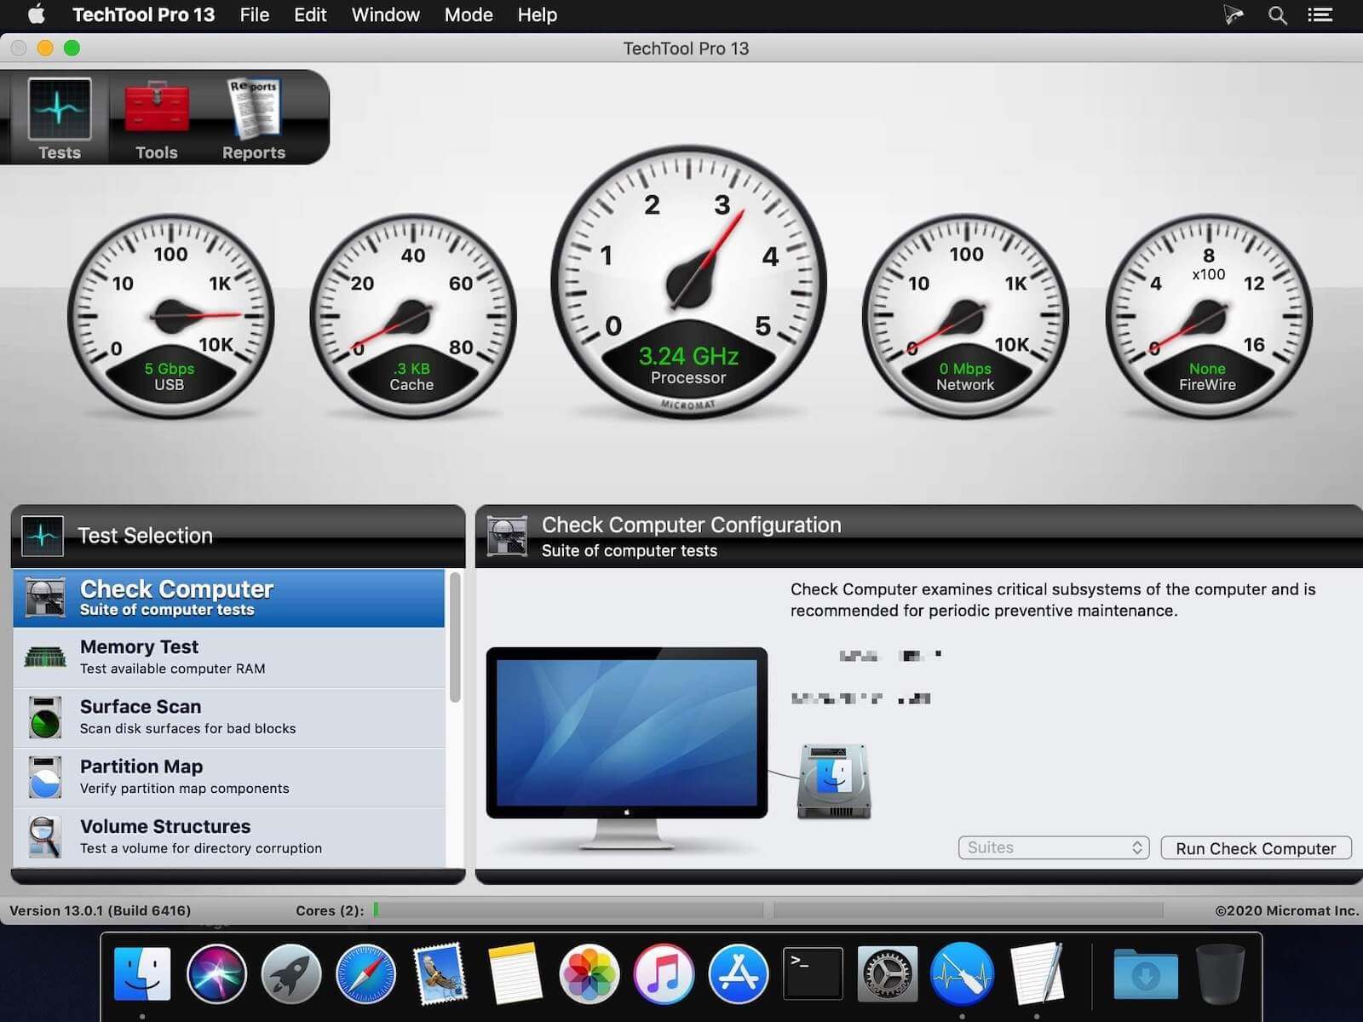Click Run Check Computer button

pyautogui.click(x=1256, y=848)
